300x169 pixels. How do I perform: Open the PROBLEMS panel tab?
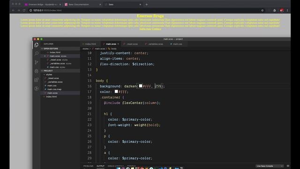88,166
